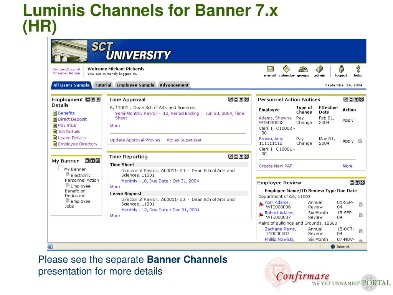Click More in Personnel Action Notices

tap(347, 166)
